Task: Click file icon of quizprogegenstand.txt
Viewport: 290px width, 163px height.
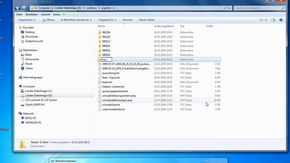Action: (100, 91)
